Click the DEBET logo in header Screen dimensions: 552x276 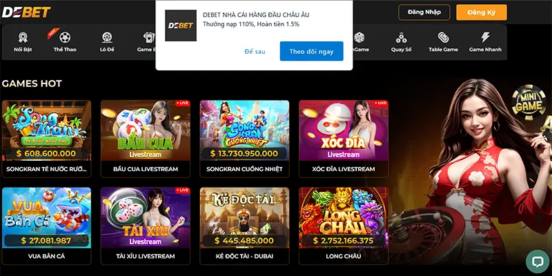26,12
